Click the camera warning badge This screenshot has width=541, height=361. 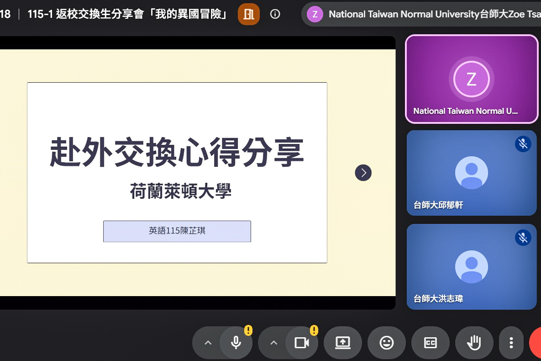314,330
